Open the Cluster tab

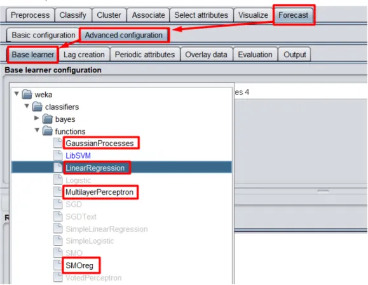tap(109, 15)
